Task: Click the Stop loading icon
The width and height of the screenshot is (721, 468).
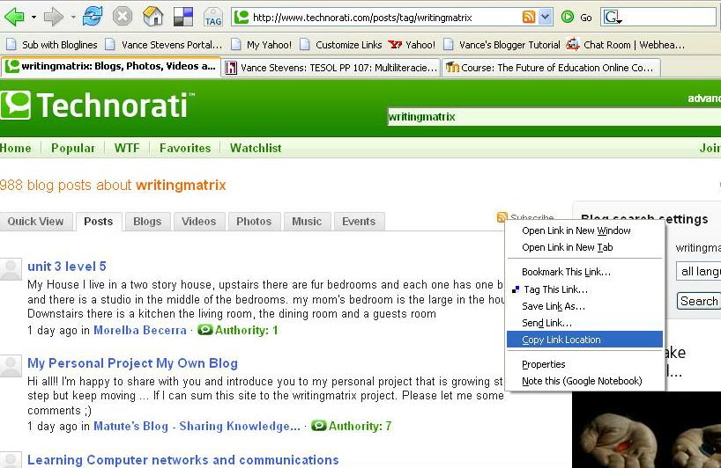Action: [123, 17]
